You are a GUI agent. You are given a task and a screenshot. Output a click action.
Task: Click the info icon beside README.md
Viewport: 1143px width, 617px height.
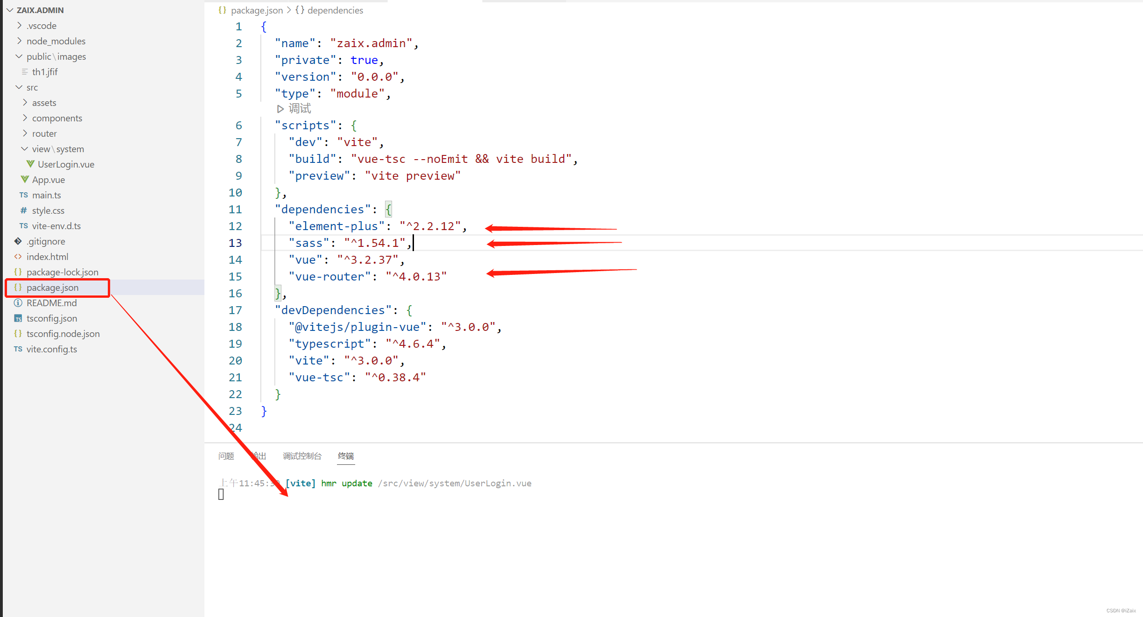coord(18,302)
